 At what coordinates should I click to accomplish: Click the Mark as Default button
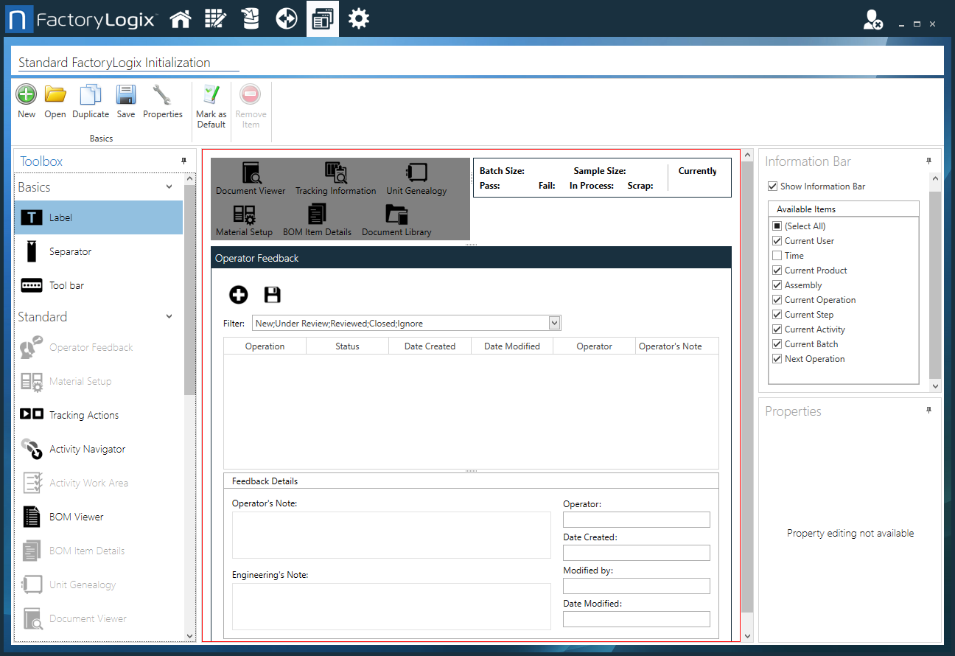tap(211, 103)
